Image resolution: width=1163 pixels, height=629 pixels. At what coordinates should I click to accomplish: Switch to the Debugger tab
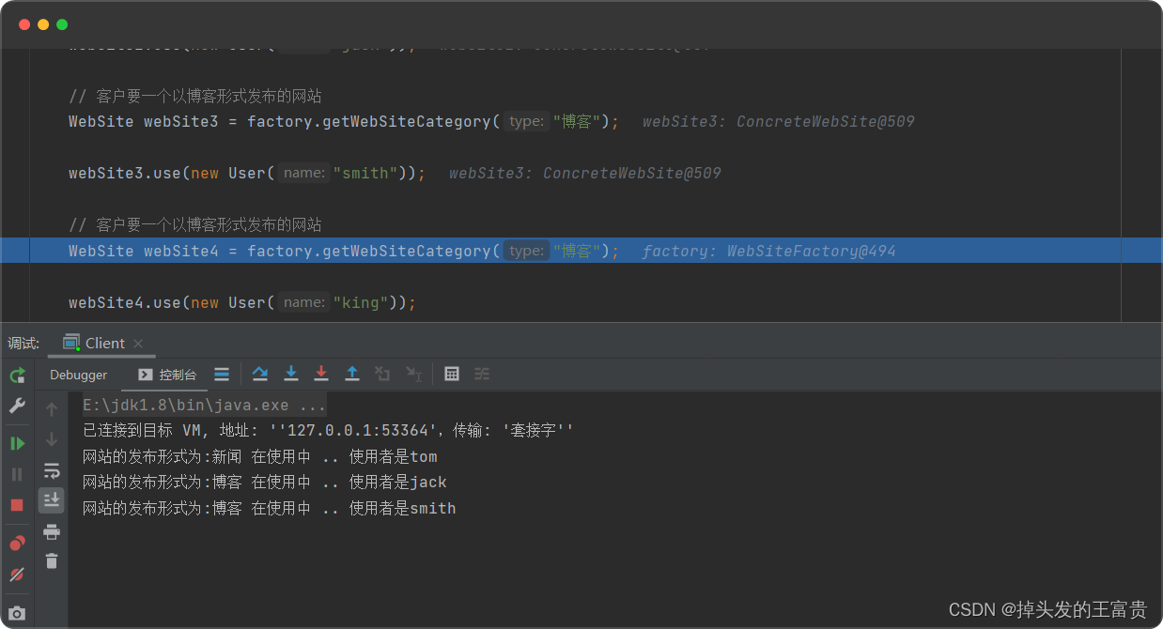[x=79, y=375]
